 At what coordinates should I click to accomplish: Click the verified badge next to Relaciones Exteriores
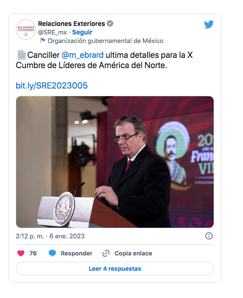(110, 23)
